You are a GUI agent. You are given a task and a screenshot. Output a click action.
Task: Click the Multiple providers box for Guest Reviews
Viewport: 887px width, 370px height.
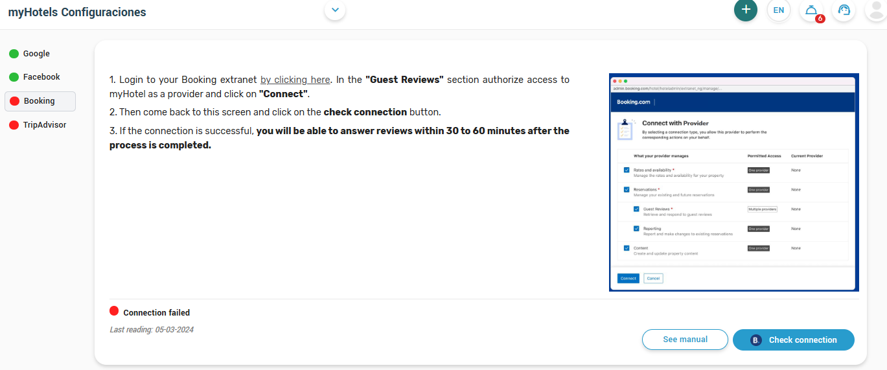pos(762,209)
